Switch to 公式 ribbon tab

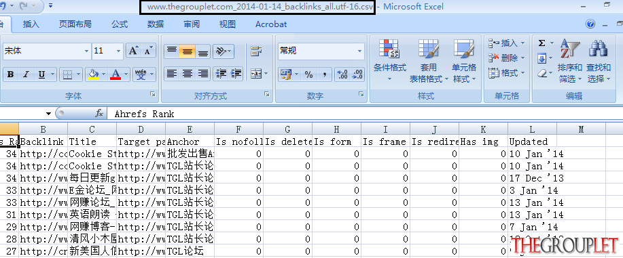(119, 24)
